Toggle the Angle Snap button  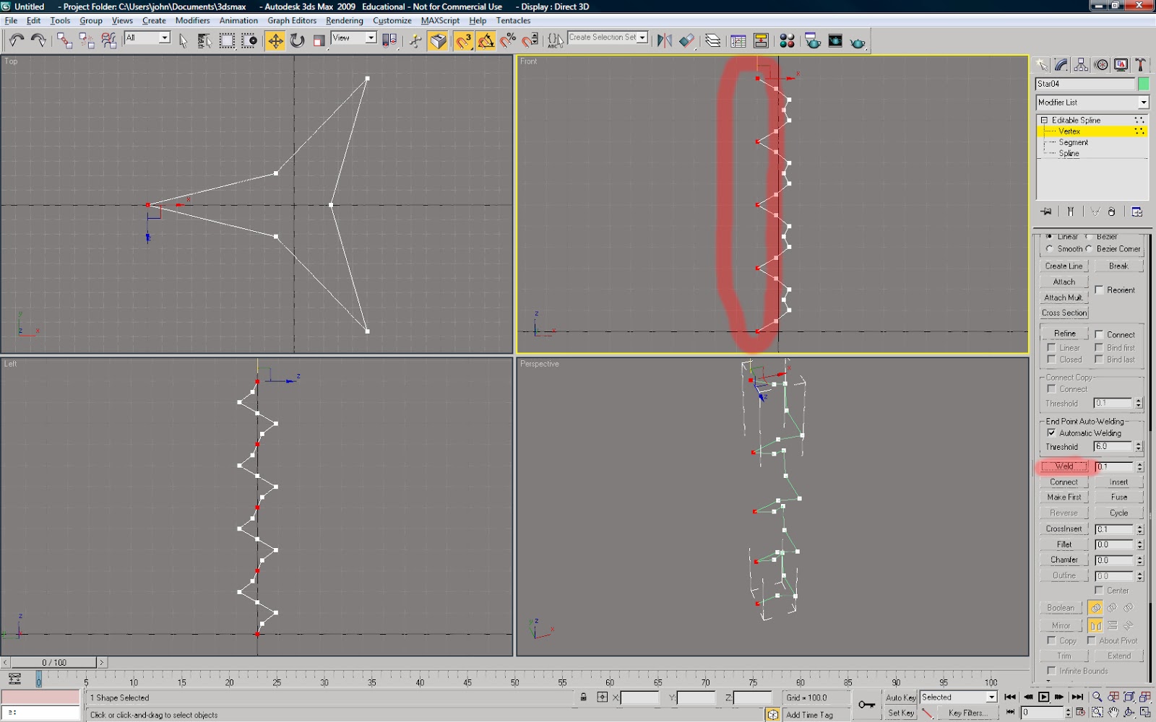486,41
